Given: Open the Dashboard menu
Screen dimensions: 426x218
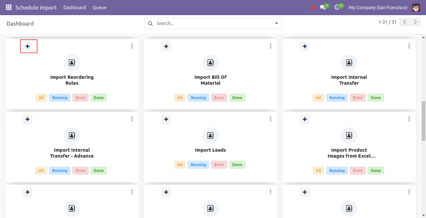Looking at the screenshot, I should pos(75,7).
